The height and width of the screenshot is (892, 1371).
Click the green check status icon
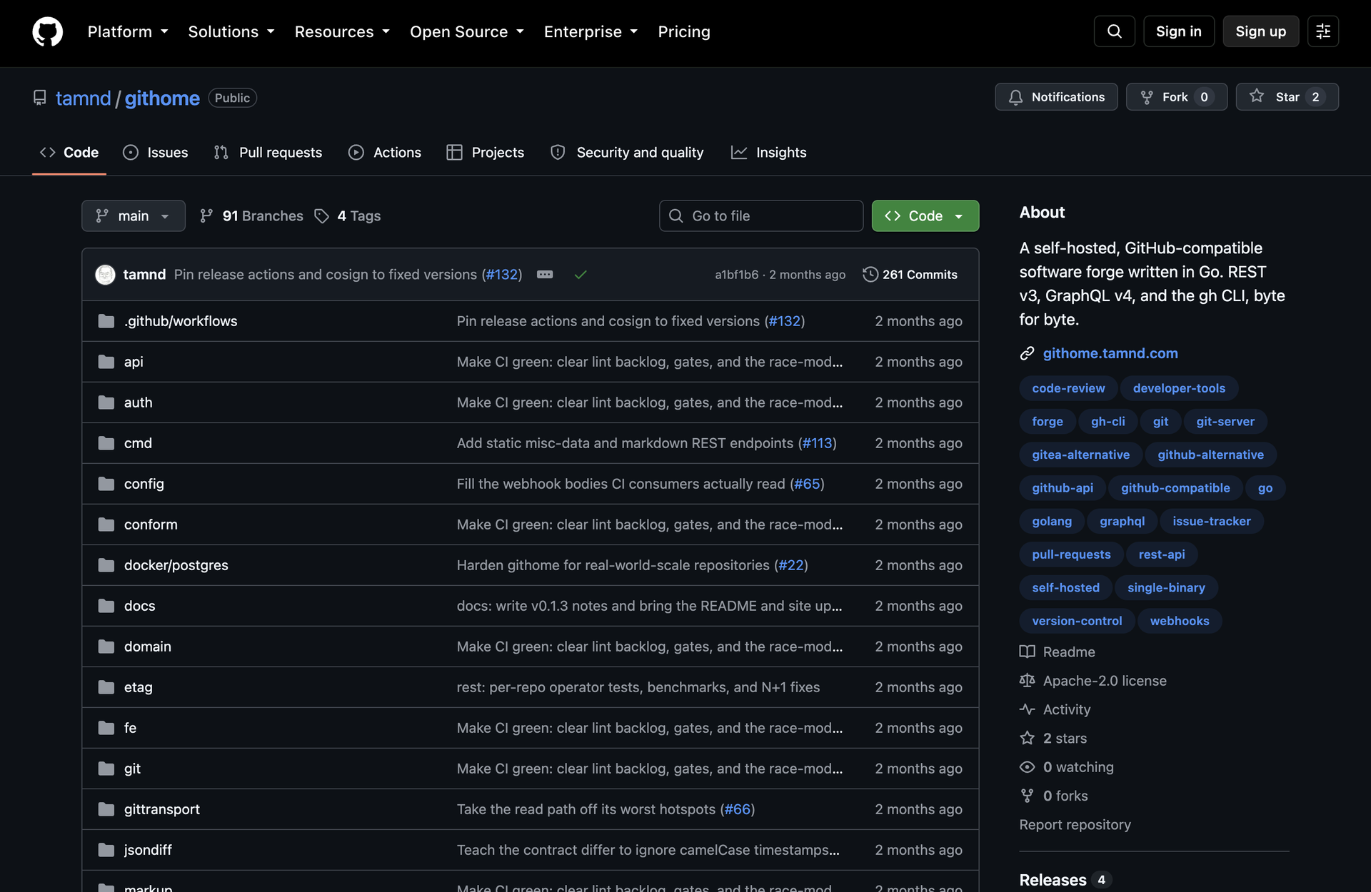(x=581, y=275)
